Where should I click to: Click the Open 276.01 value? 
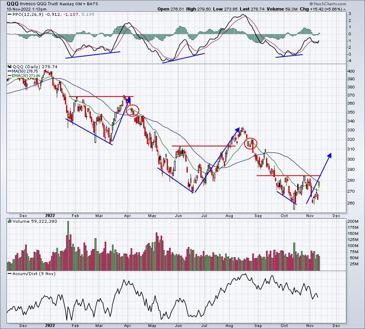pos(171,9)
